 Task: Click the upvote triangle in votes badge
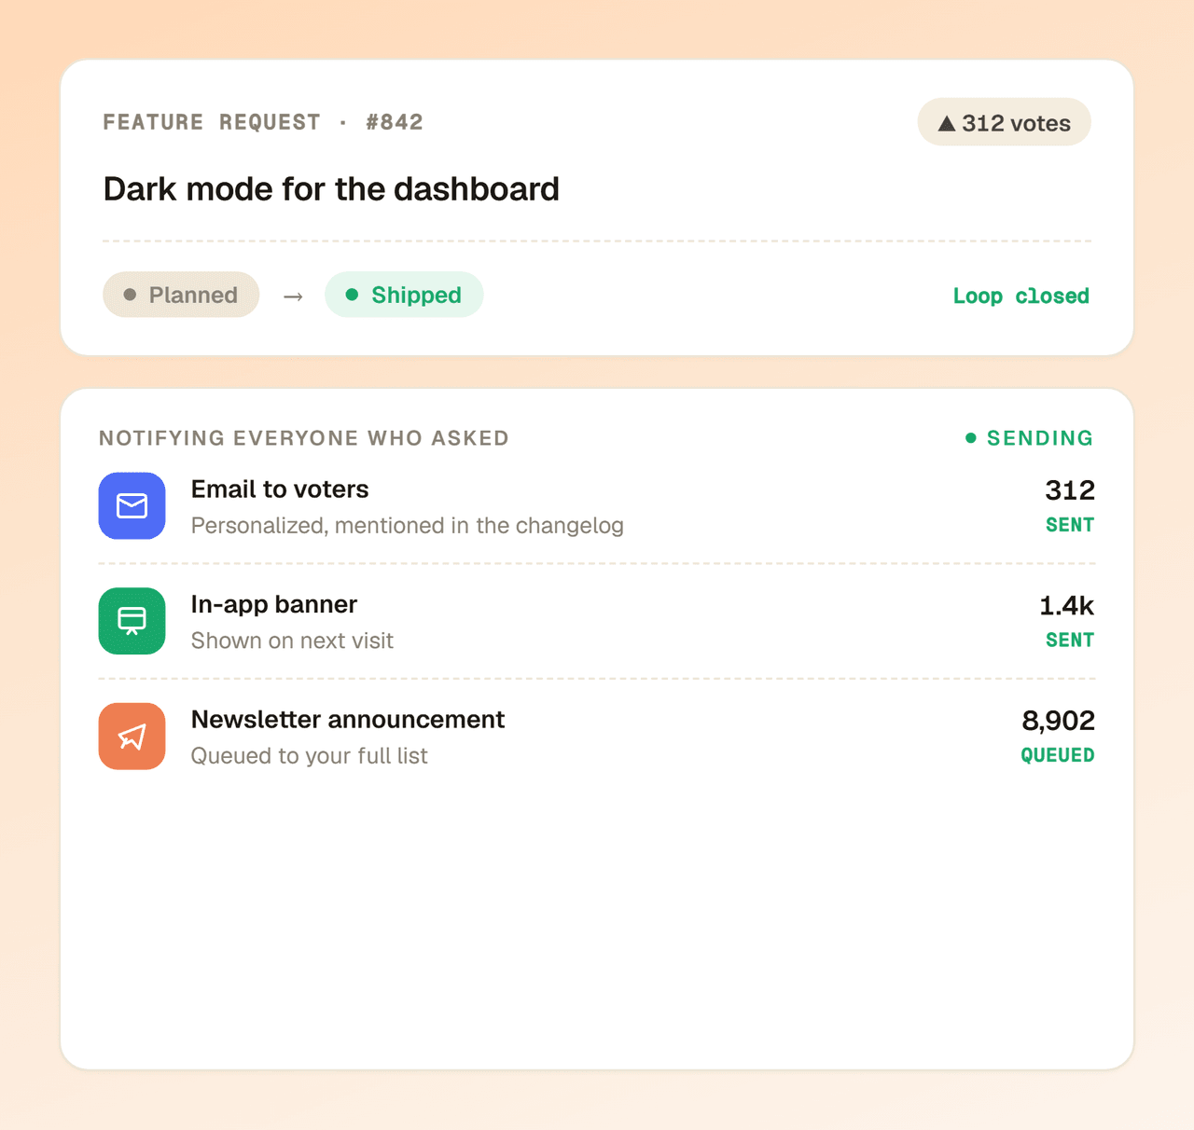coord(947,123)
